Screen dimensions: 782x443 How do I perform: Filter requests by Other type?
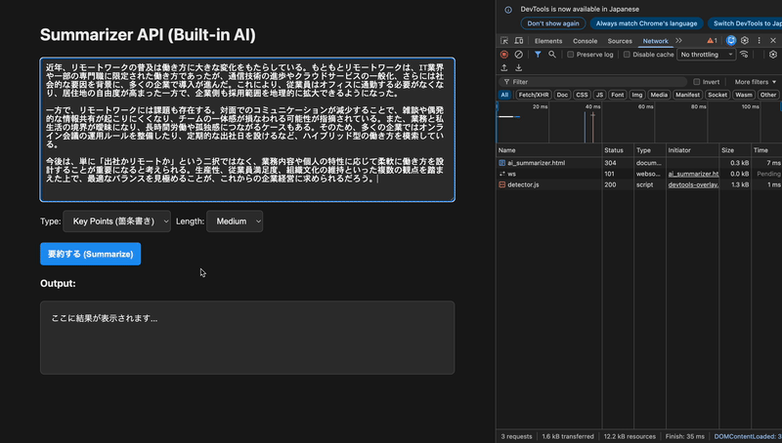point(768,95)
